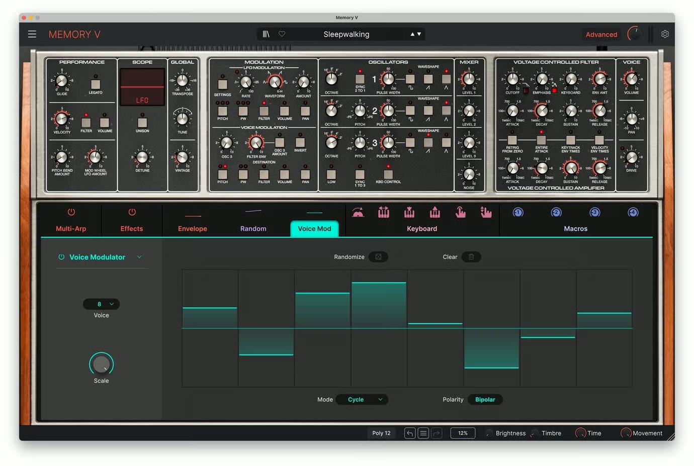Select keyboard icon with horizontal arrows

384,212
